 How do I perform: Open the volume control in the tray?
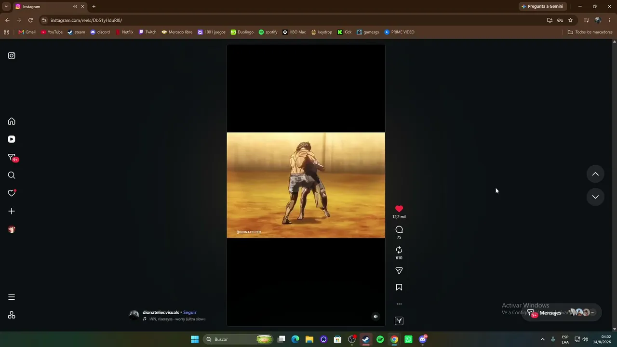(x=585, y=339)
